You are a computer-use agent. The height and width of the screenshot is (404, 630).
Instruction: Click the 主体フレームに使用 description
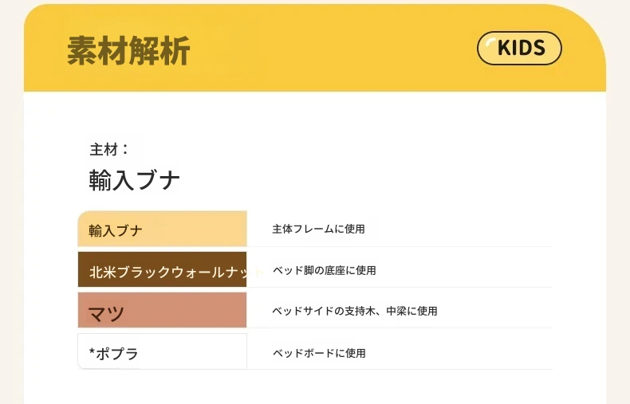click(x=318, y=229)
